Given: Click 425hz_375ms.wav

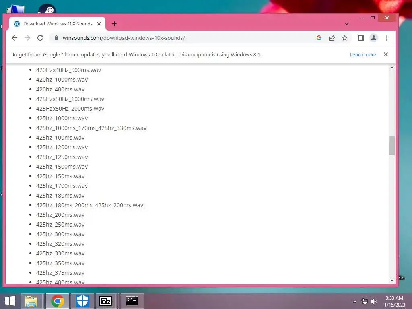Looking at the screenshot, I should tap(60, 273).
